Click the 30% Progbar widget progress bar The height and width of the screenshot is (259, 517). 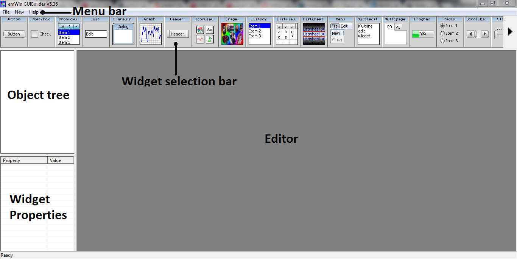pos(422,34)
